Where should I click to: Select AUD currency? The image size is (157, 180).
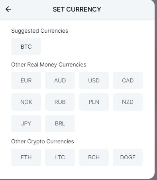tap(60, 80)
